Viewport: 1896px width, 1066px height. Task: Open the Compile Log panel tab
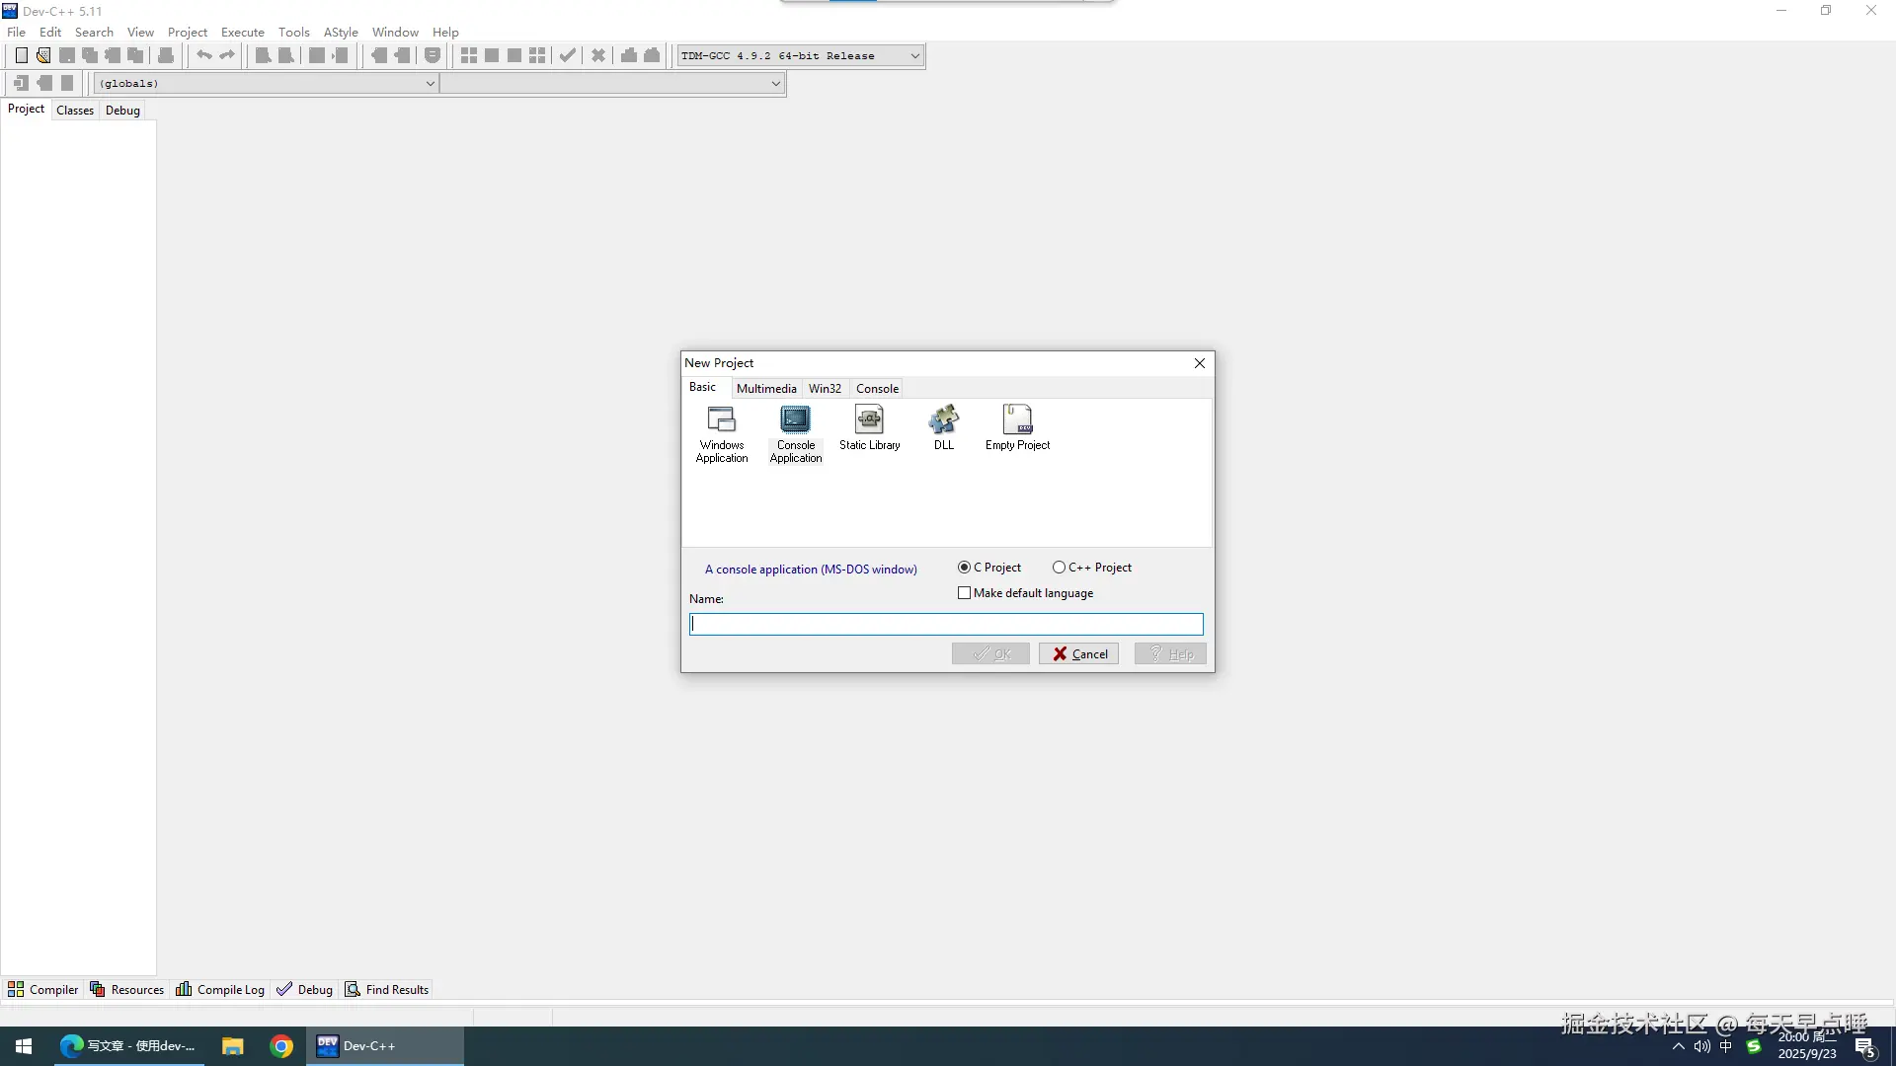tap(220, 990)
